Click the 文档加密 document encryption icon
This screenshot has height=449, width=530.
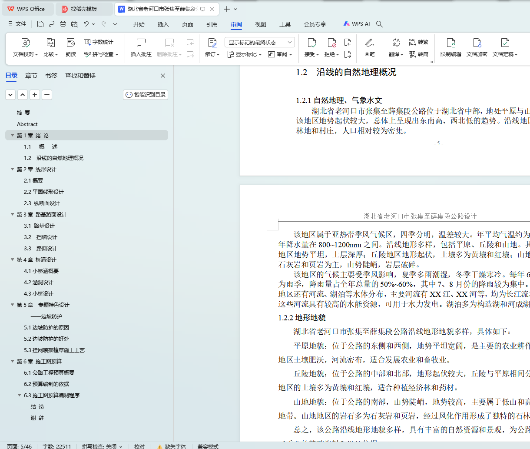477,43
